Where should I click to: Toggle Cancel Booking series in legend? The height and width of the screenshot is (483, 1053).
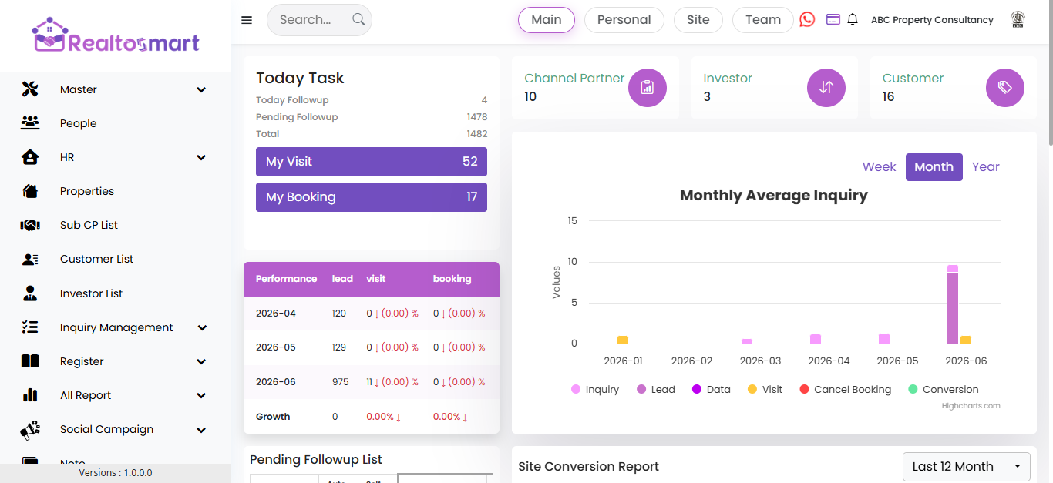(845, 390)
